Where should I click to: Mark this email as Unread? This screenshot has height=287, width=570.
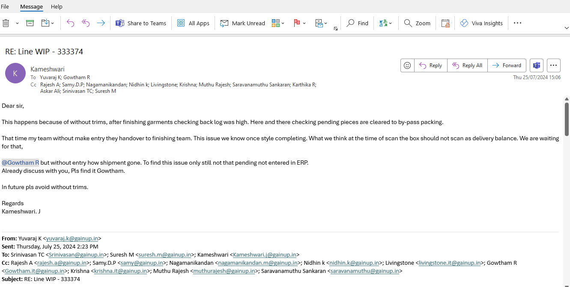point(243,23)
